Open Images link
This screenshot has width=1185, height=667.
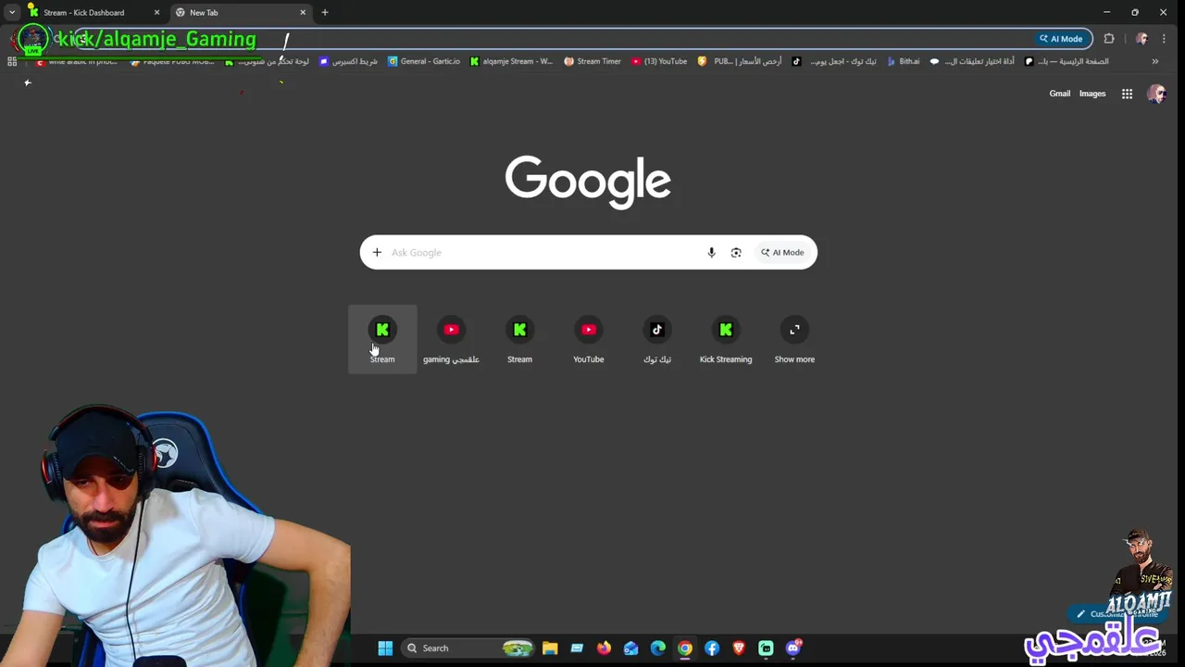tap(1092, 94)
